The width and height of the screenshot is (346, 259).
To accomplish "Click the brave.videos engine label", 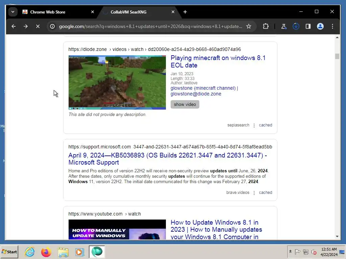I will [x=238, y=193].
